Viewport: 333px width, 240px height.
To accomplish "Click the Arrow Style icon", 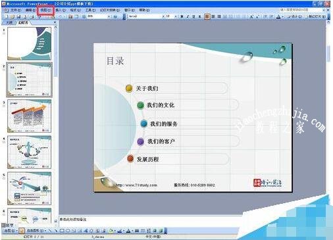I will (x=149, y=231).
